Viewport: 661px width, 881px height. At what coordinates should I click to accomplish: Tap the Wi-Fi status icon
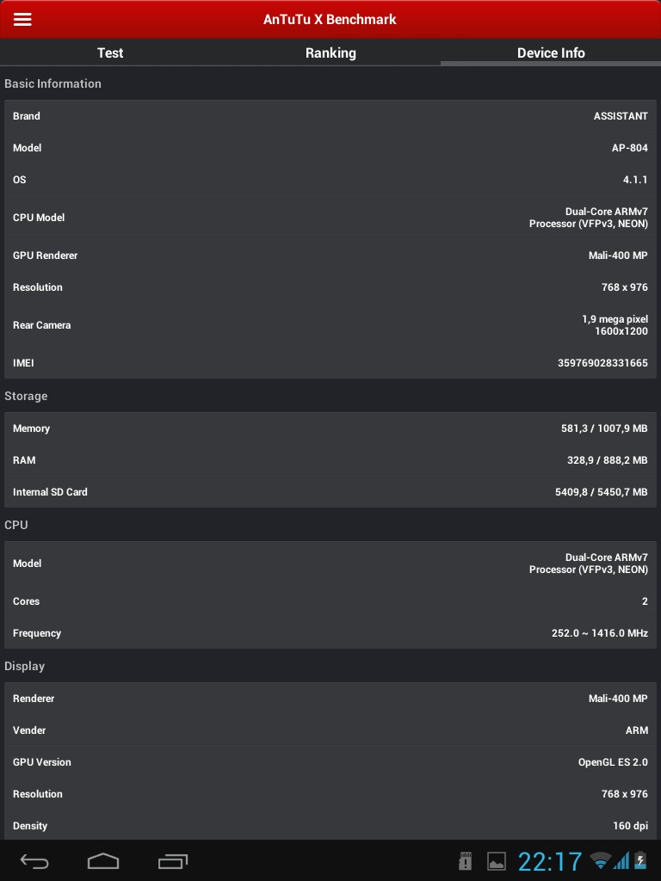[600, 860]
